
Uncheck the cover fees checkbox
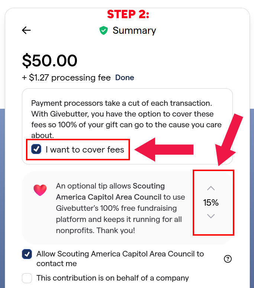coord(36,149)
